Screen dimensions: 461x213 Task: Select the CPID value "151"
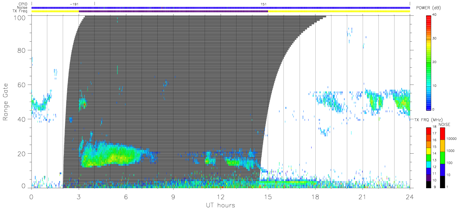[264, 4]
